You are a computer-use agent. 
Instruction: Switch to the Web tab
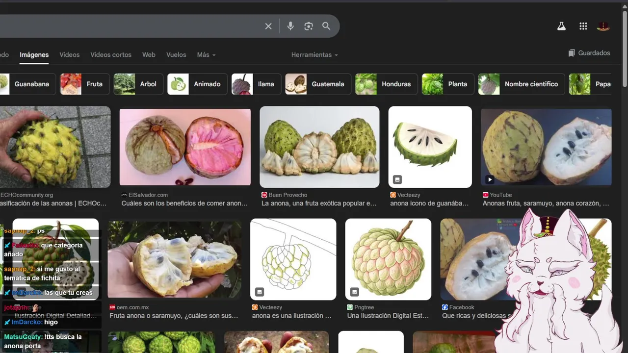point(149,55)
